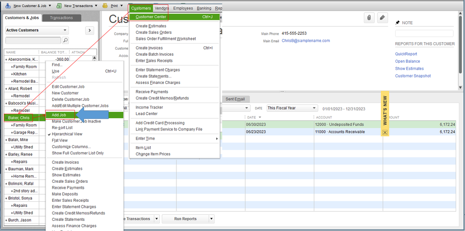Click the pencil edit customer icon
Image resolution: width=465 pixels, height=231 pixels.
pyautogui.click(x=383, y=18)
